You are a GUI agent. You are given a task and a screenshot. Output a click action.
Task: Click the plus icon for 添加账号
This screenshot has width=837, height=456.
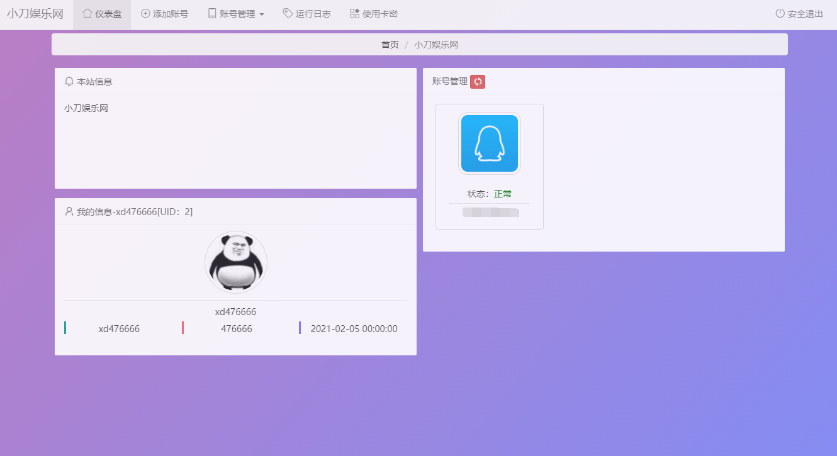click(145, 13)
